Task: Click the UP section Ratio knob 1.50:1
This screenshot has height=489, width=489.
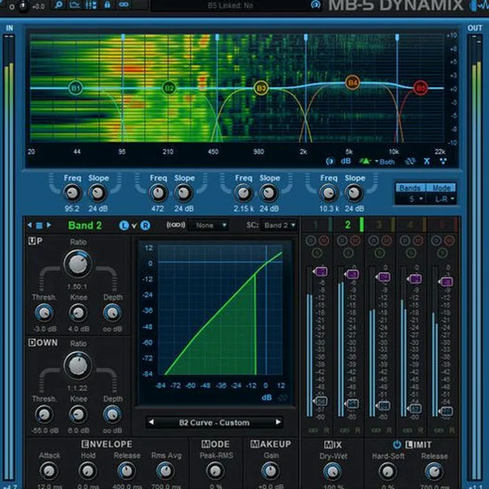Action: [x=78, y=264]
